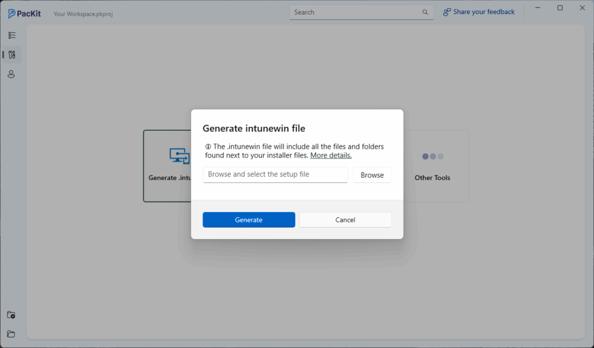Screen dimensions: 594x348
Task: Open the More details link
Action: [x=331, y=155]
